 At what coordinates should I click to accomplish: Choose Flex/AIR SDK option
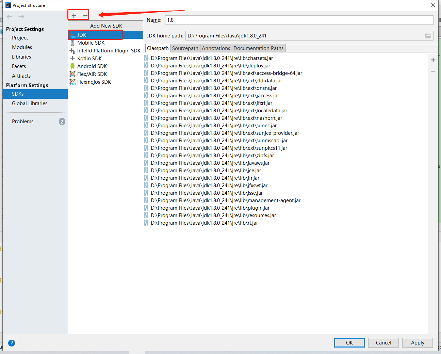coord(105,74)
